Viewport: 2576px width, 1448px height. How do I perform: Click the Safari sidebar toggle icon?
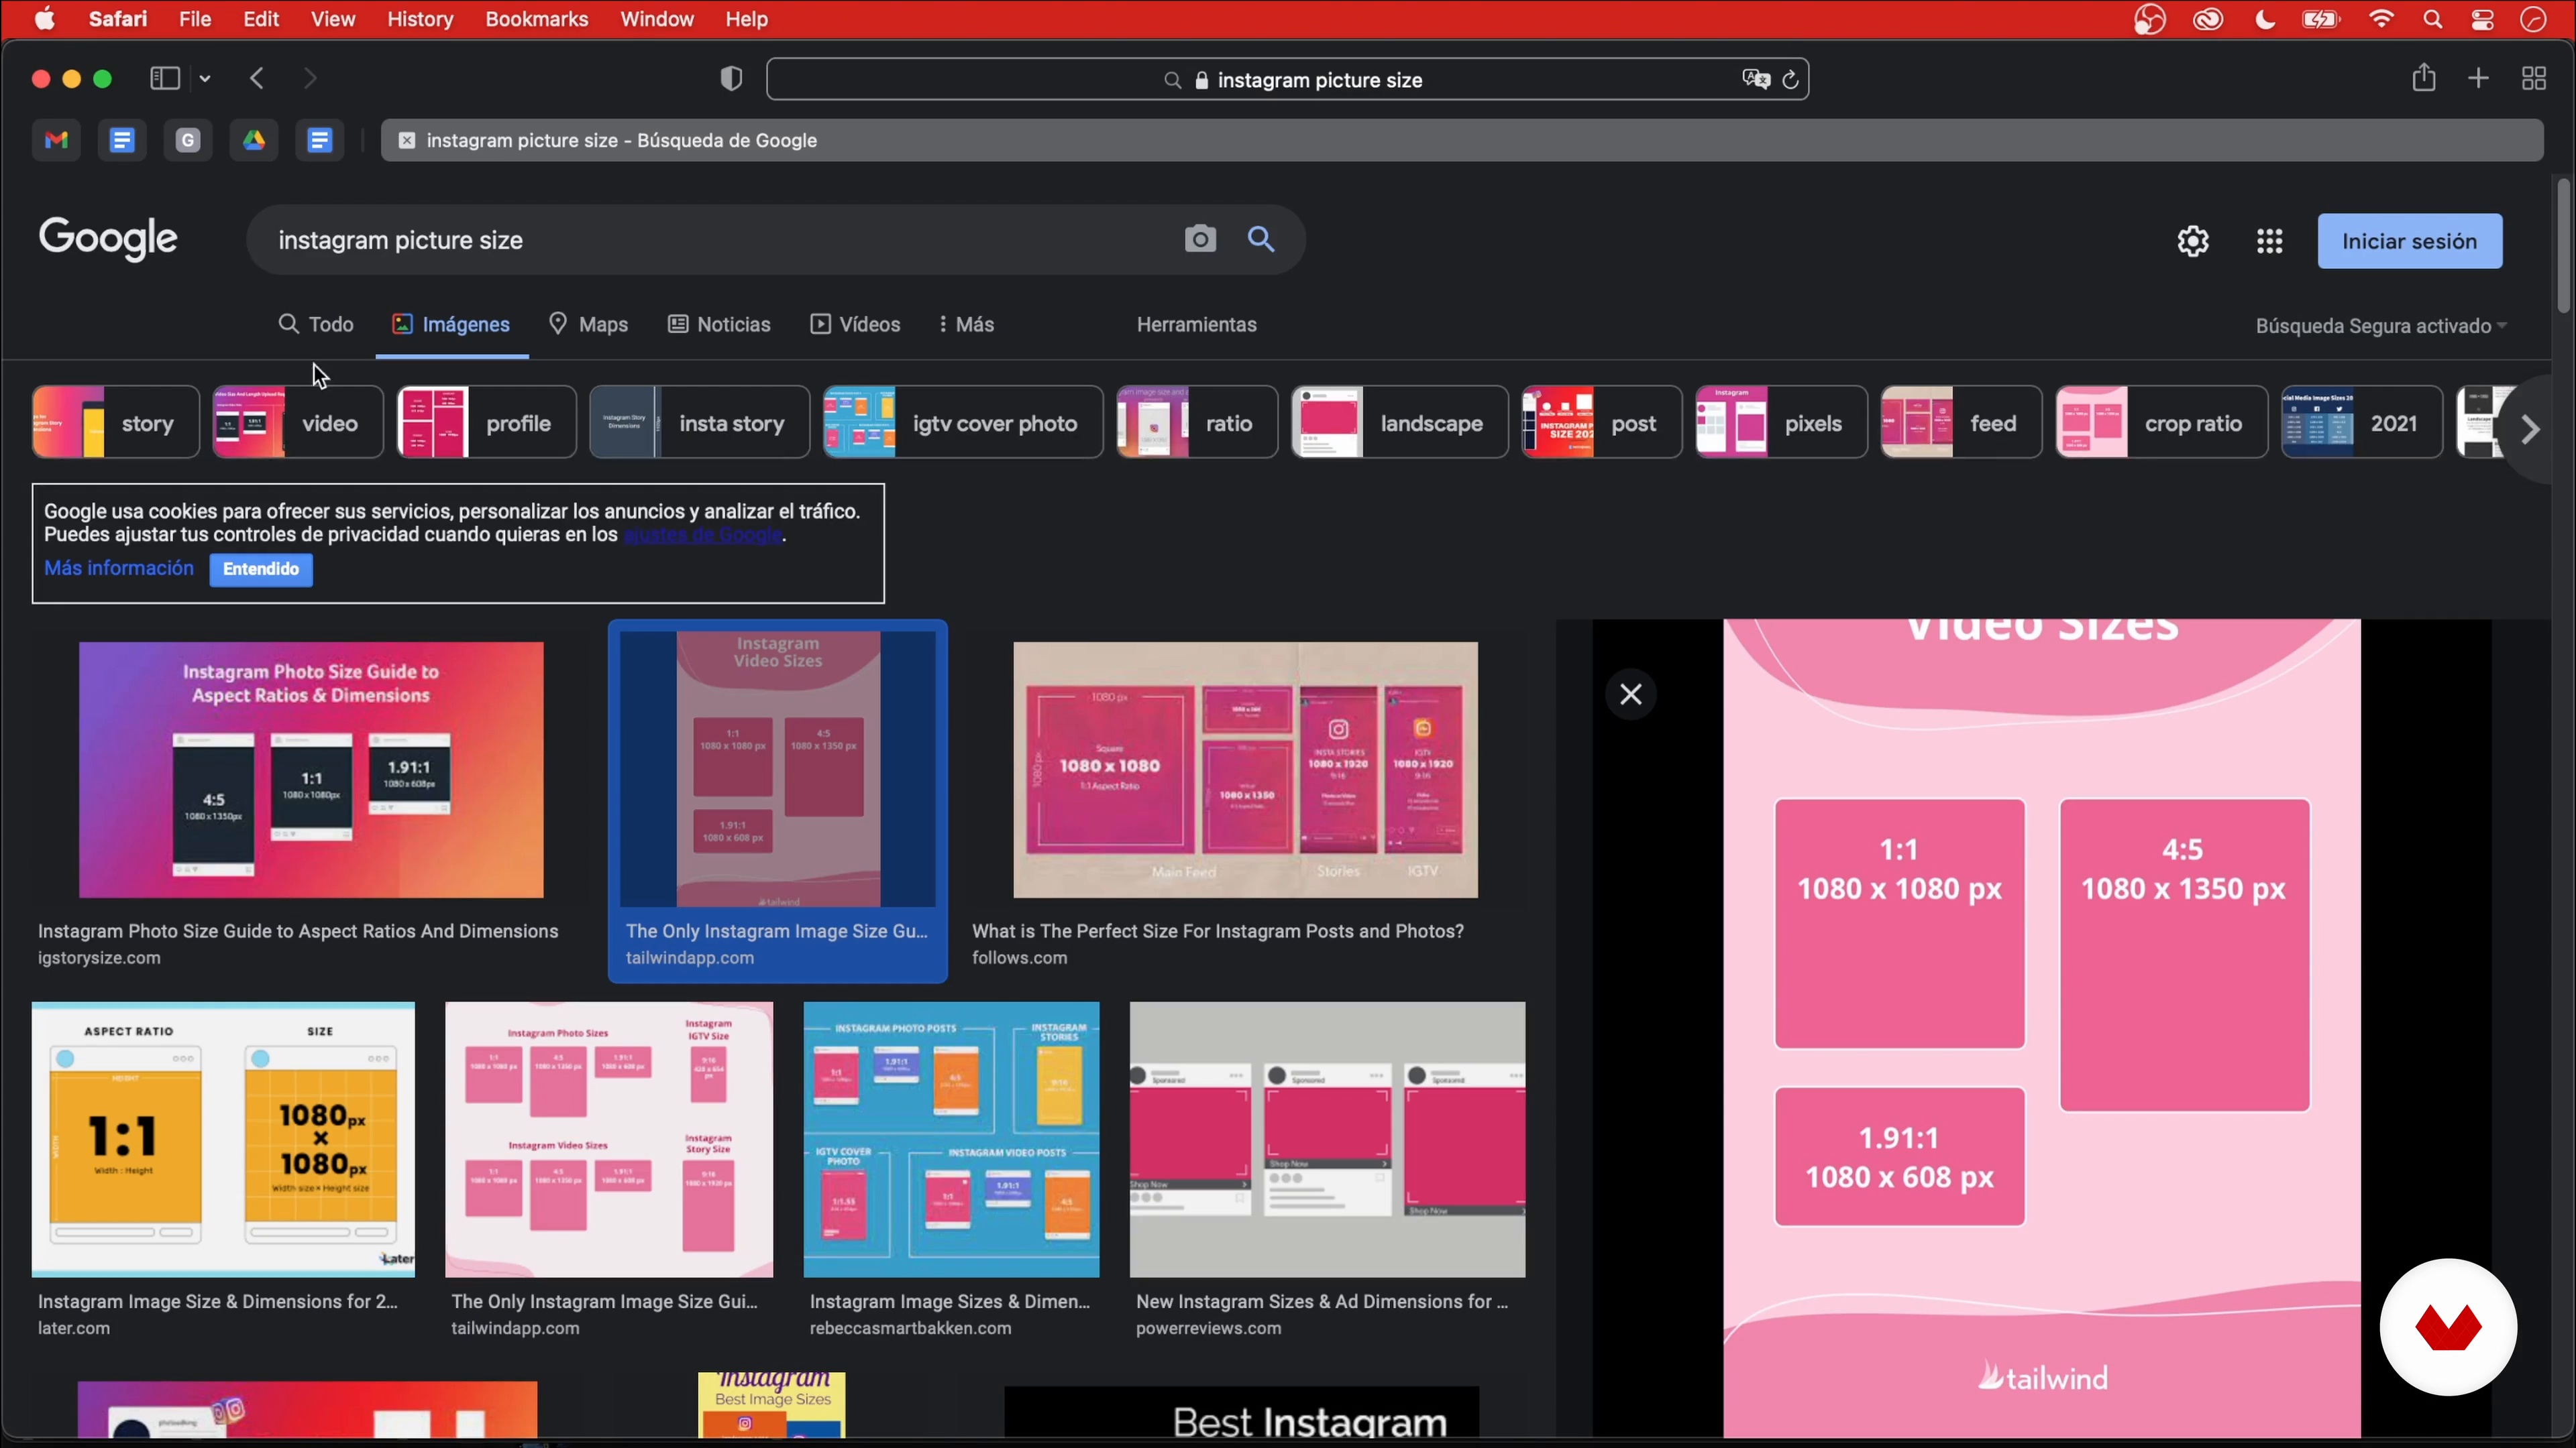click(x=164, y=79)
